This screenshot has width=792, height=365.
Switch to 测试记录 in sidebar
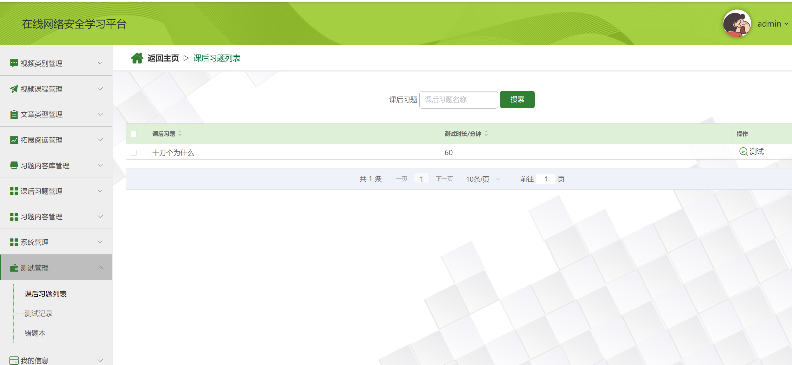(38, 313)
